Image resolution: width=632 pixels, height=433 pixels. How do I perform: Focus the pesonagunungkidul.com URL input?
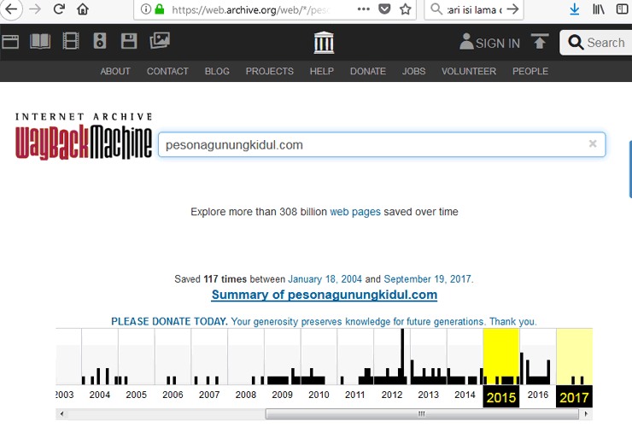click(x=382, y=144)
